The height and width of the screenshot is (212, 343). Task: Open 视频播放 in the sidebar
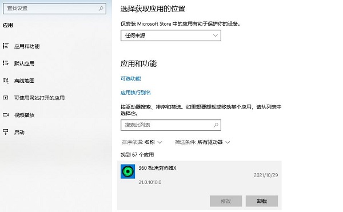click(x=24, y=115)
